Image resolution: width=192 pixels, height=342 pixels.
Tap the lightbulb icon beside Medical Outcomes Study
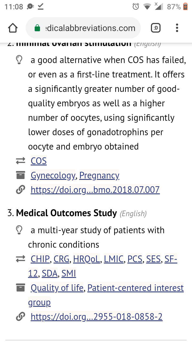(x=19, y=230)
